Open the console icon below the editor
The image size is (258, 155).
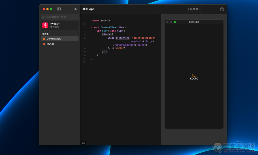(x=84, y=143)
